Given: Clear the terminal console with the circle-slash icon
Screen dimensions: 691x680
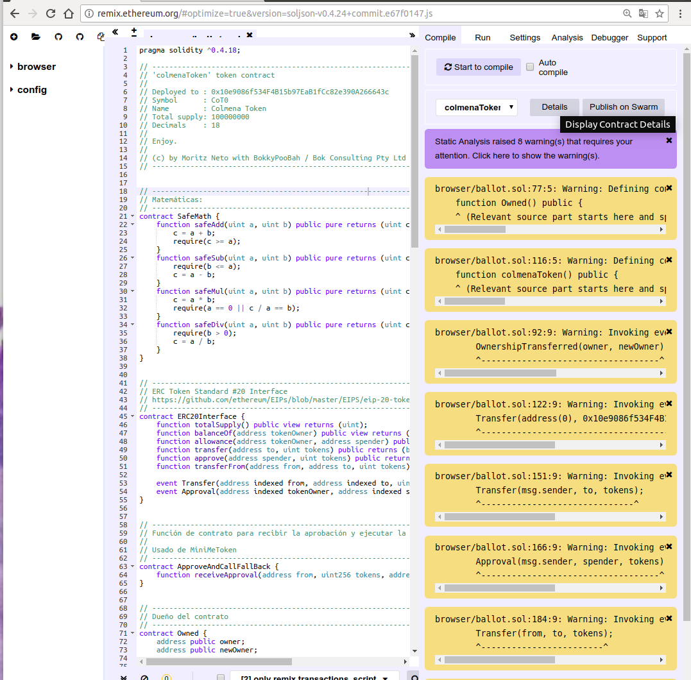Looking at the screenshot, I should pyautogui.click(x=144, y=677).
